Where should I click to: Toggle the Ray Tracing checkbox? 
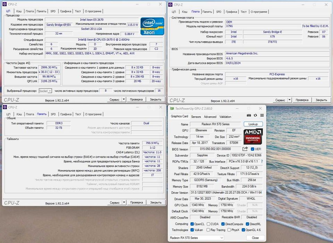pyautogui.click(x=208, y=230)
